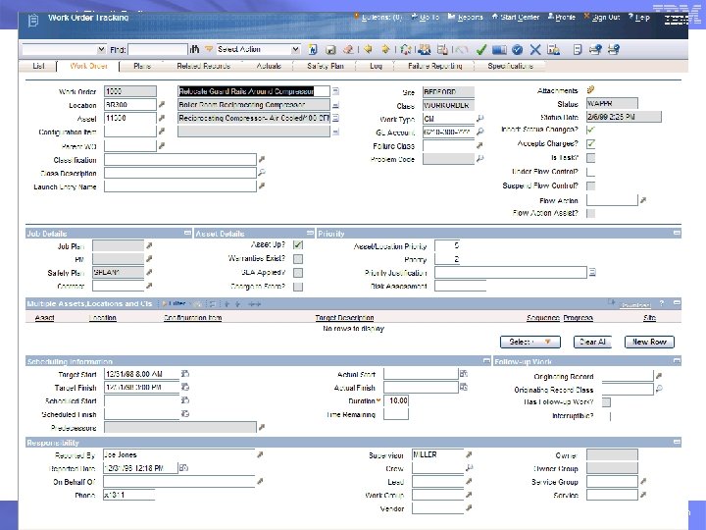
Task: Collapse the Scheduling Information section
Action: [486, 361]
